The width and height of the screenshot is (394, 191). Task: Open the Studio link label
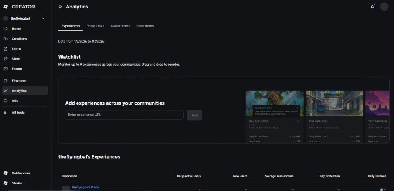[x=17, y=183]
